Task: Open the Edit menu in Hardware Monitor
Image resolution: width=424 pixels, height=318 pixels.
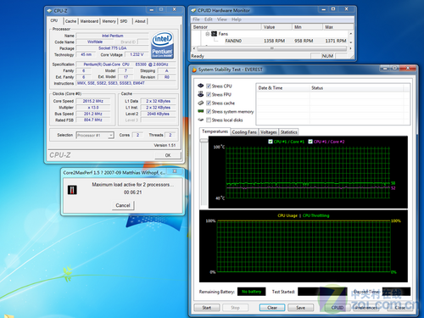Action: pyautogui.click(x=209, y=20)
